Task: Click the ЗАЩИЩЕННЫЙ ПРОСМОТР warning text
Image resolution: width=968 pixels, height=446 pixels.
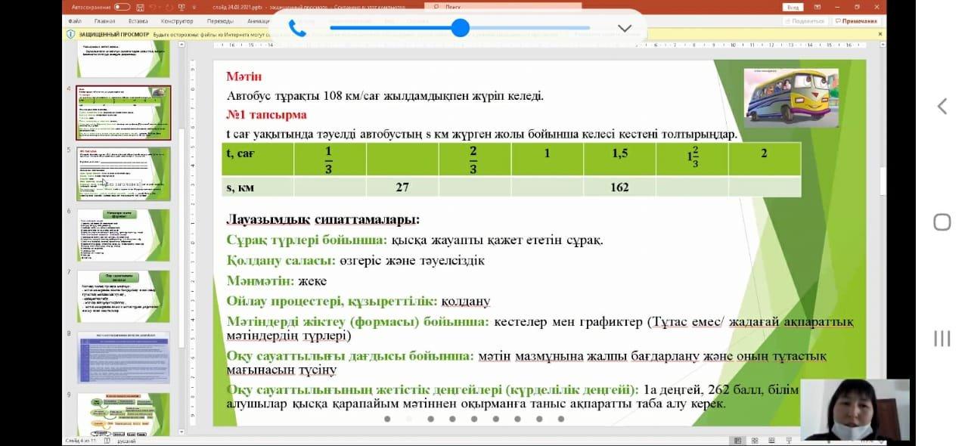Action: 113,34
